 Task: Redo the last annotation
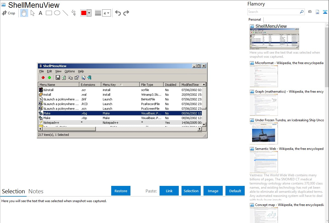click(x=126, y=13)
